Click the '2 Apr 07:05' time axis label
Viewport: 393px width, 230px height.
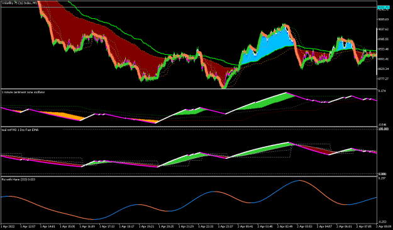coord(365,226)
